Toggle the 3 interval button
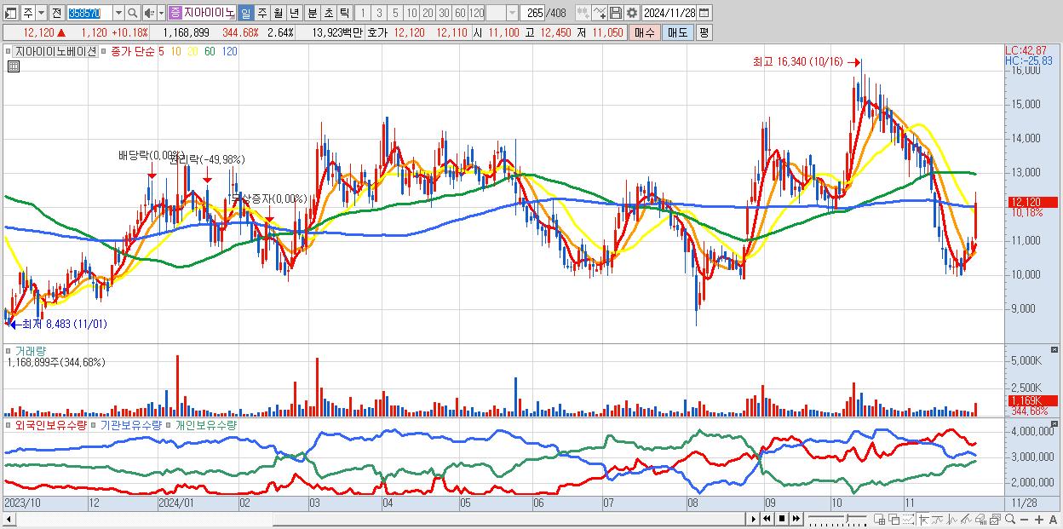1063x529 pixels. (x=379, y=13)
